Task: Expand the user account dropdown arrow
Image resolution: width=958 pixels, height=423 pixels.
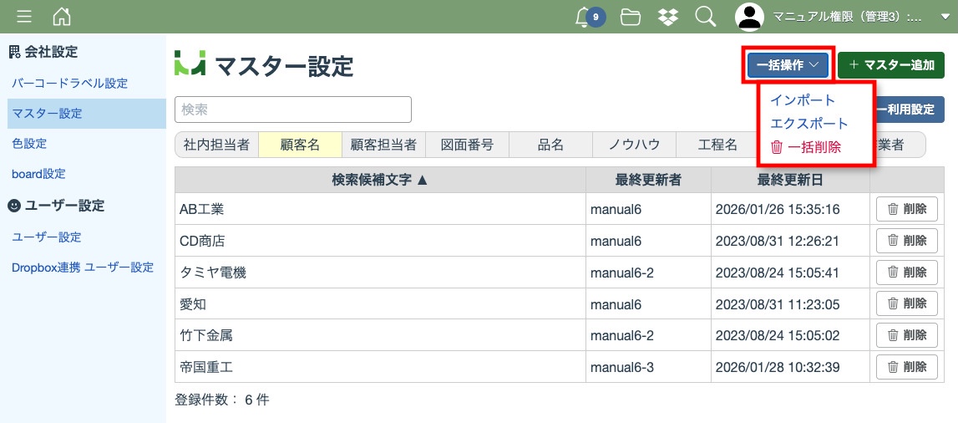Action: (945, 17)
